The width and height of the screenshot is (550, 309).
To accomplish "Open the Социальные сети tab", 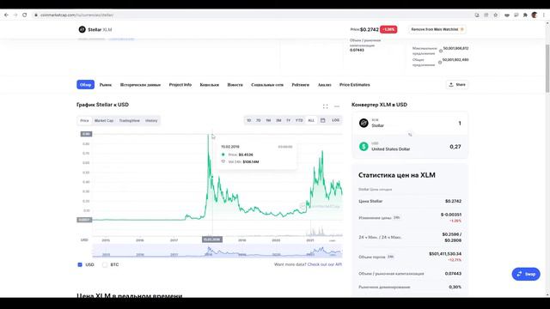I will (267, 85).
